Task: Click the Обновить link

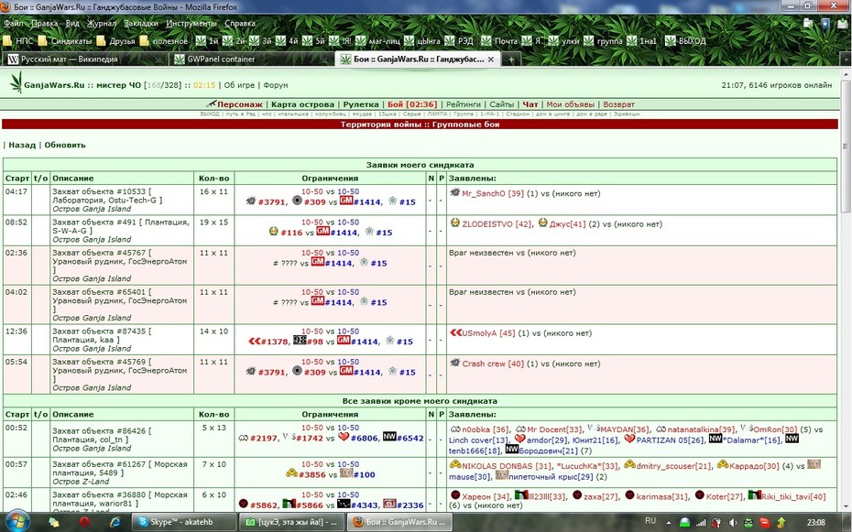Action: (x=65, y=145)
